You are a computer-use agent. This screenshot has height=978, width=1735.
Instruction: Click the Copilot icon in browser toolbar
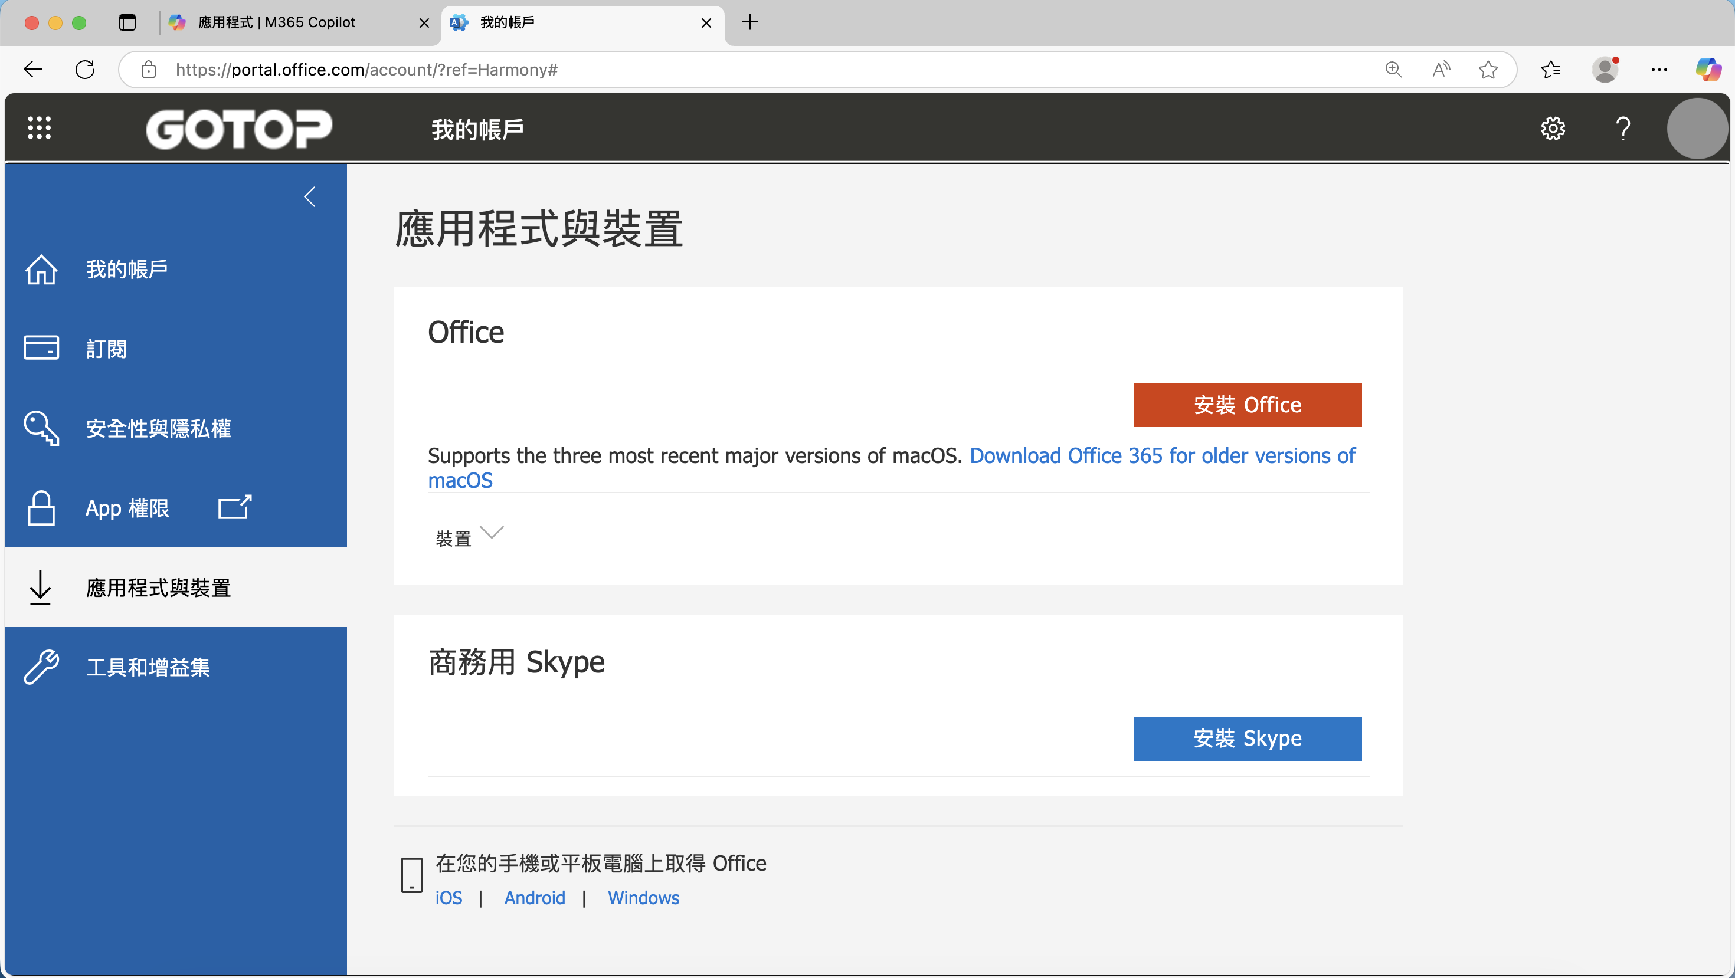coord(1708,70)
